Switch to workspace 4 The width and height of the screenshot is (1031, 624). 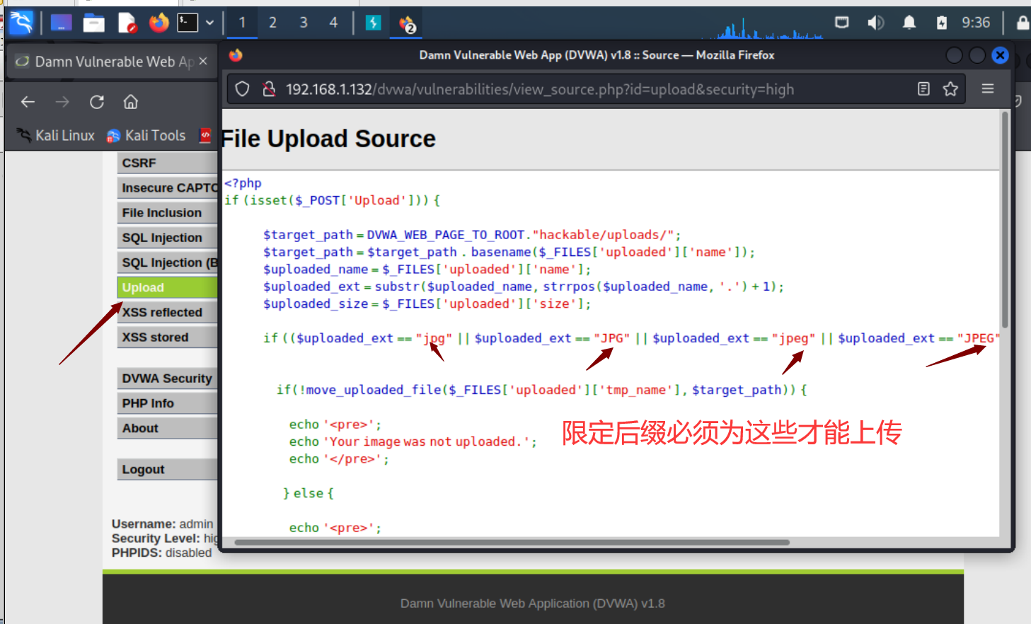[x=333, y=23]
